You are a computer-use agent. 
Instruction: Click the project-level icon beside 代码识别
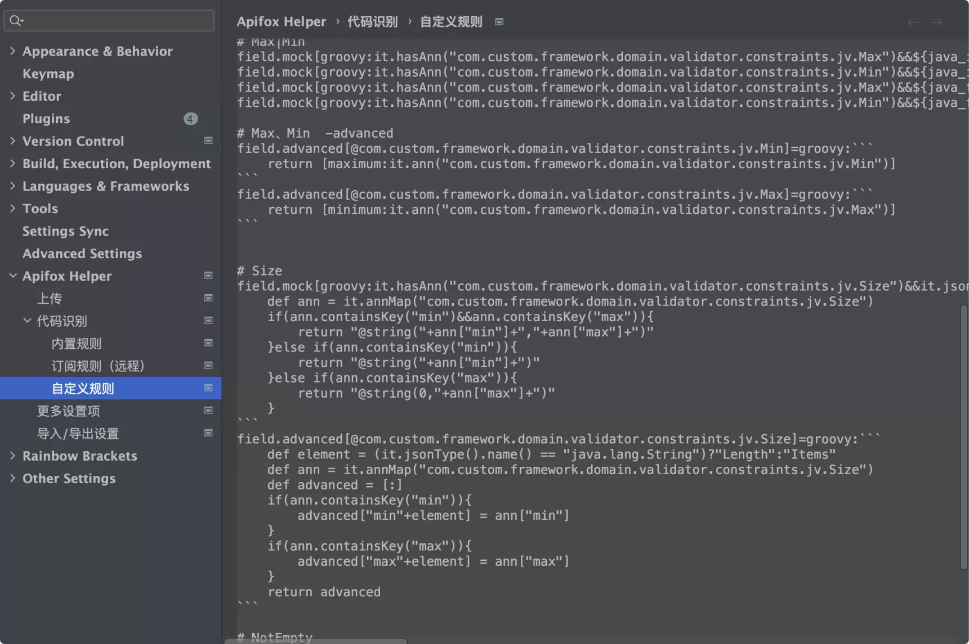coord(208,321)
